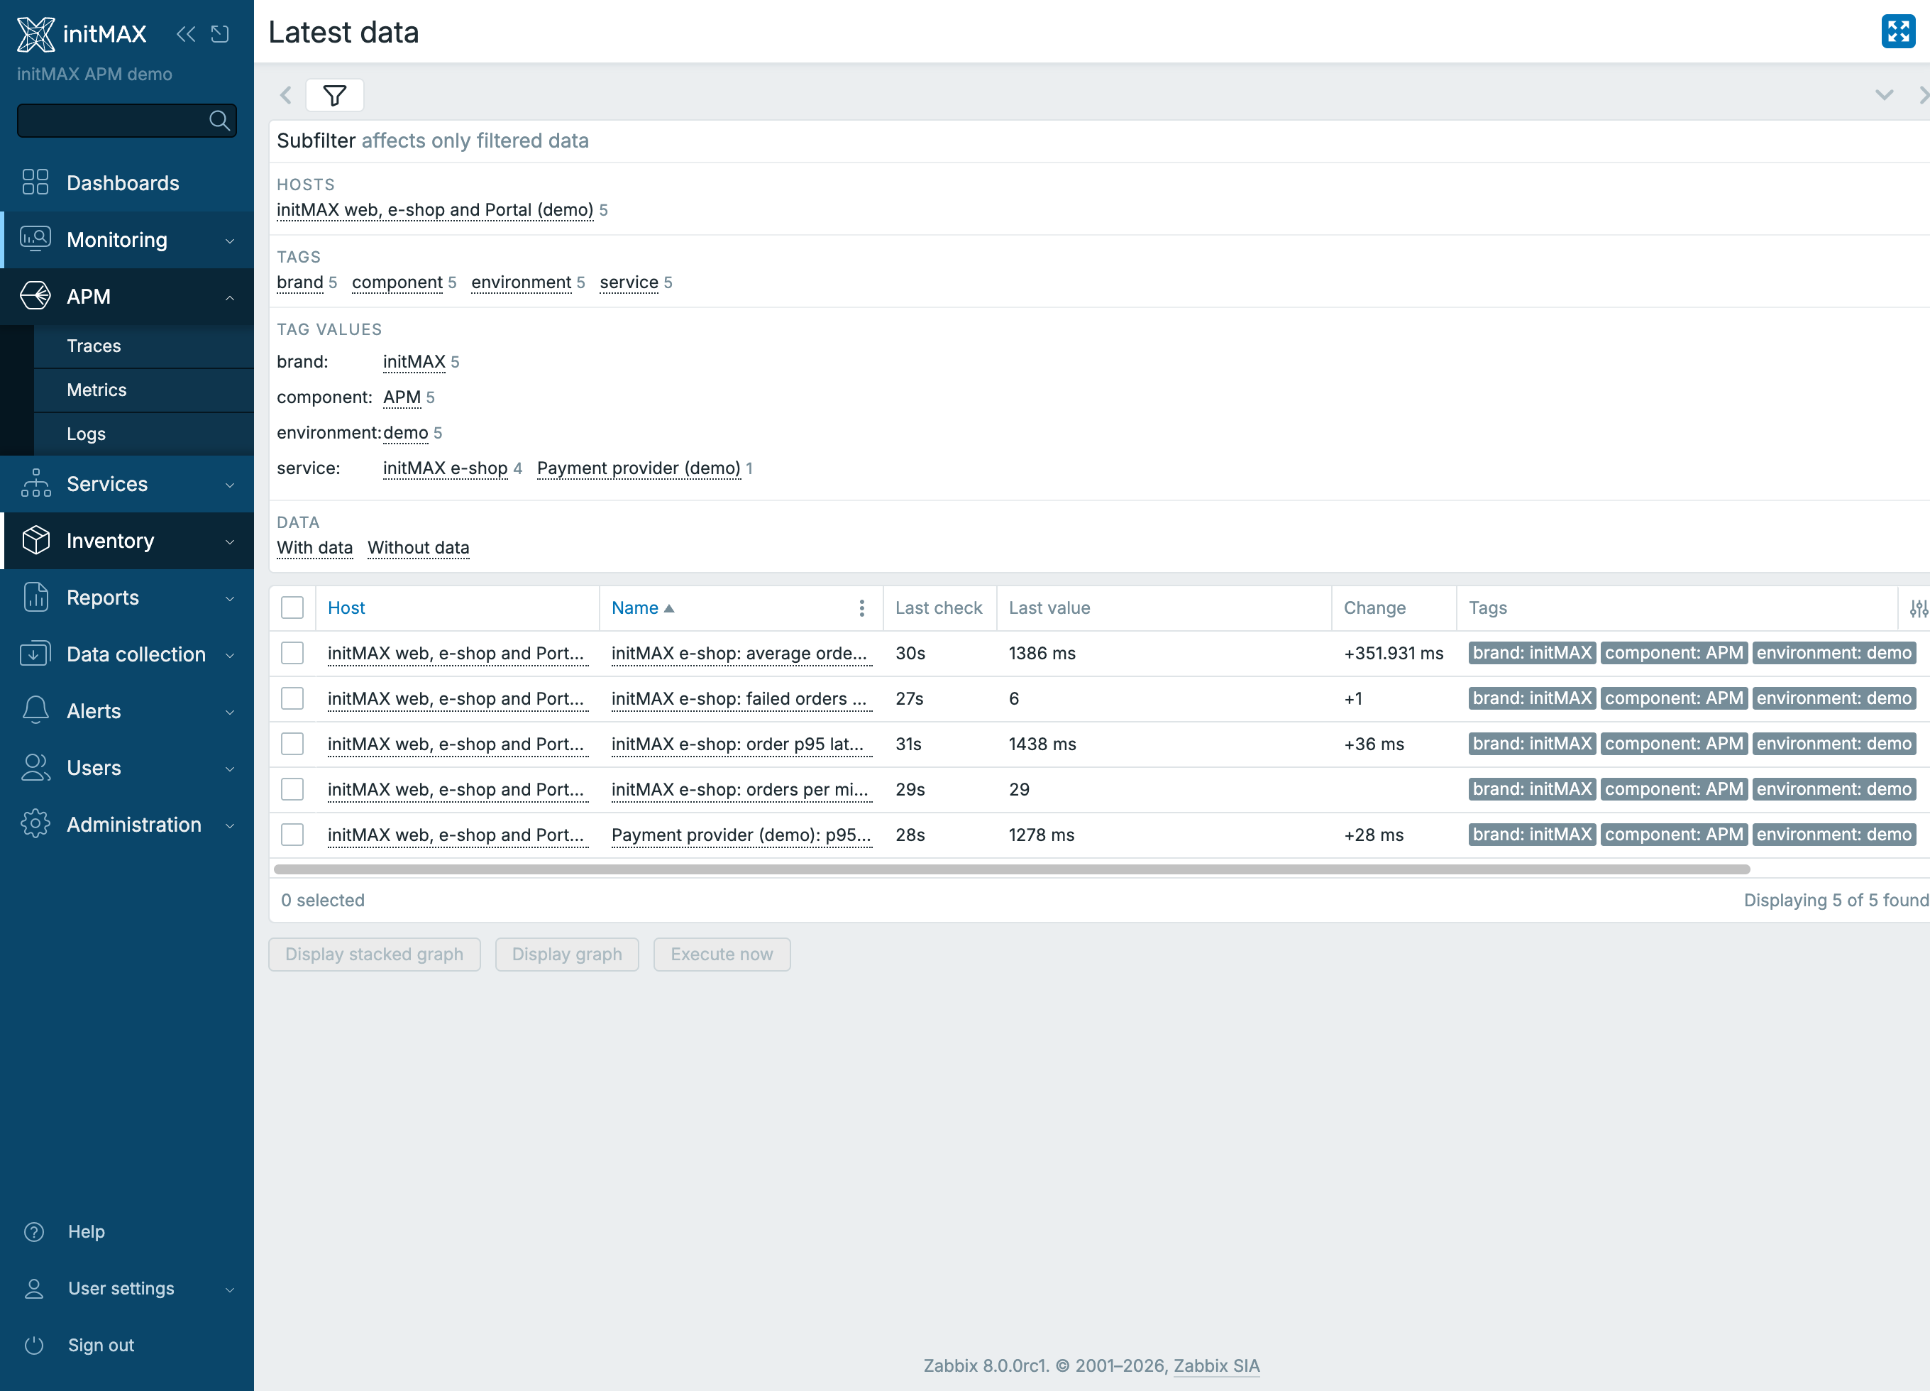The height and width of the screenshot is (1391, 1930).
Task: Expand the Monitoring menu chevron
Action: [230, 241]
